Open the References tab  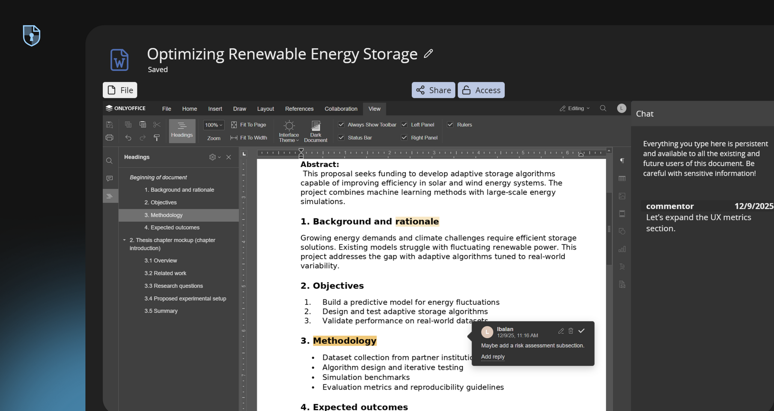299,109
